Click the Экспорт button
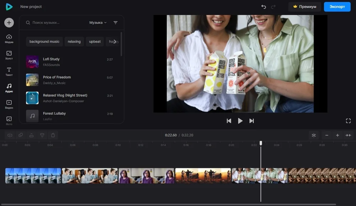 click(x=337, y=7)
